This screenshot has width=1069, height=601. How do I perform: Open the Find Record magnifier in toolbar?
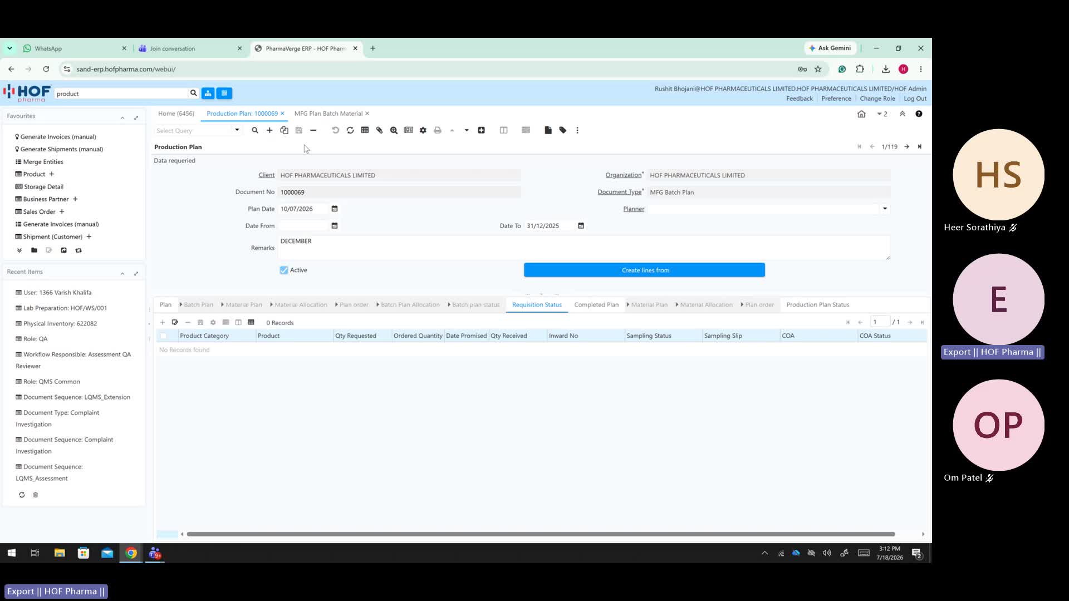click(255, 130)
